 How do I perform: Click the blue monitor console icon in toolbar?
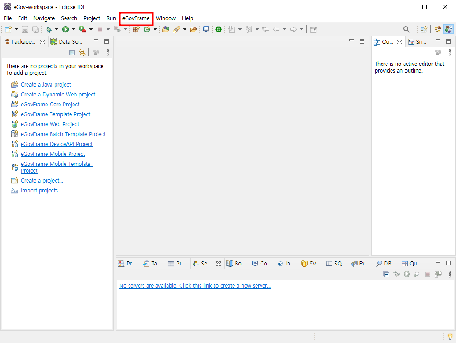(x=206, y=29)
